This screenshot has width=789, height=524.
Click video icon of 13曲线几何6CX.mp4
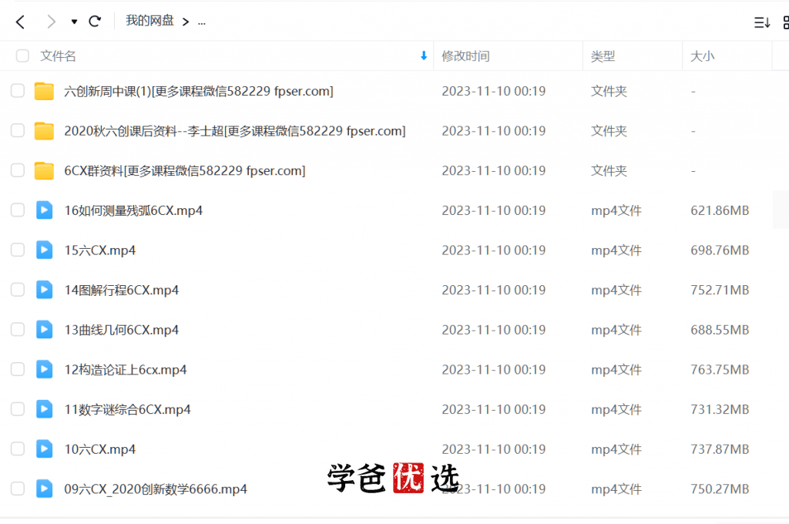44,329
